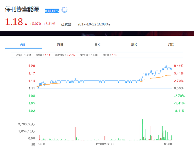The height and width of the screenshot is (149, 194).
Task: Click the green 1.02 price axis label
Action: click(x=31, y=111)
